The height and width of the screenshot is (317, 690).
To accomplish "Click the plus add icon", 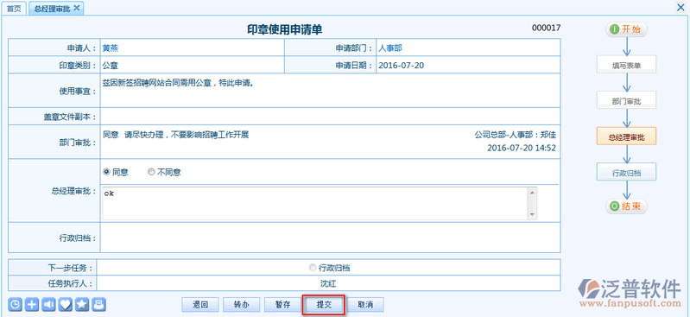I will coord(32,304).
